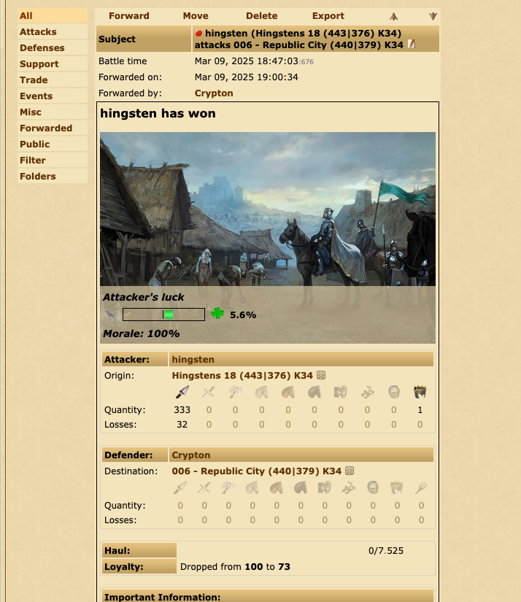
Task: Click the attacker's ram unit icon
Action: (x=341, y=393)
